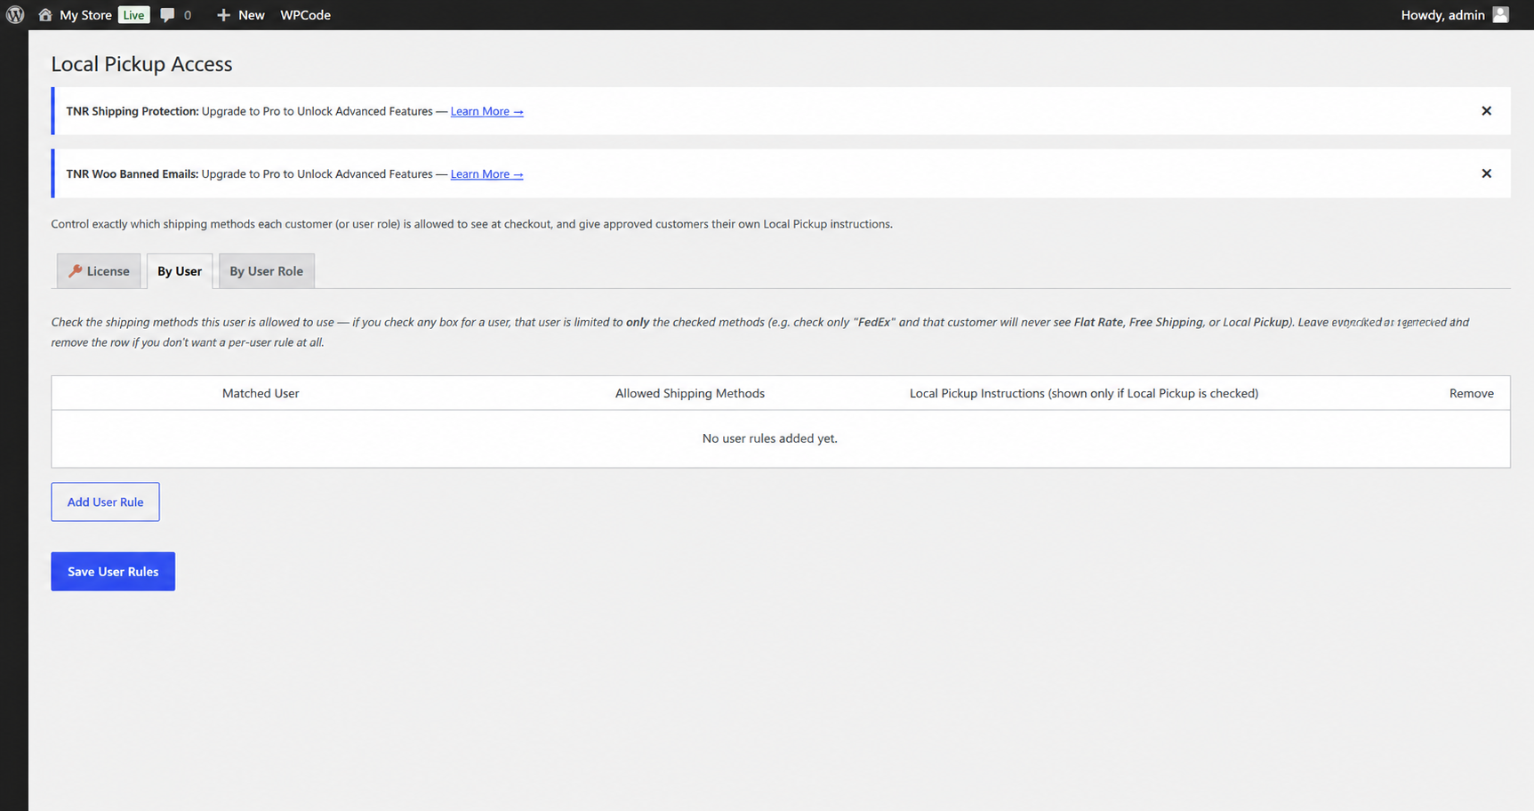
Task: Click the plus icon for New
Action: [x=223, y=15]
